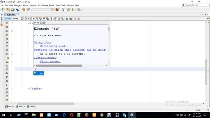Click the Redo arrow icon
The image size is (210, 118).
tap(28, 10)
